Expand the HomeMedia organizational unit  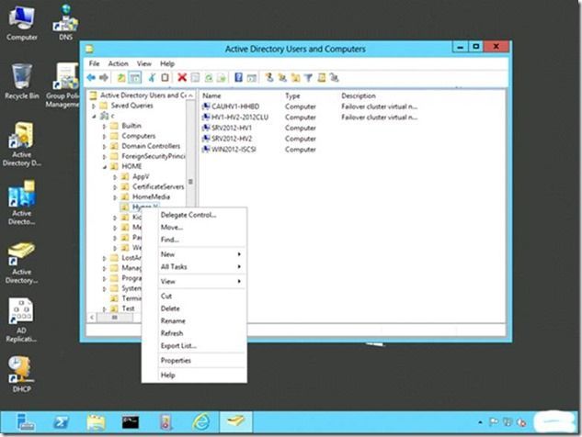[x=115, y=197]
